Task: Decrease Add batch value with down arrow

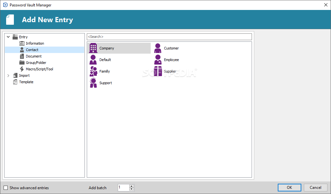Action: click(132, 189)
